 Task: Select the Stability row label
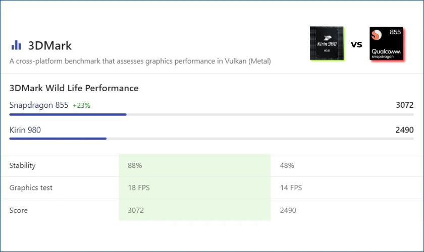coord(23,165)
